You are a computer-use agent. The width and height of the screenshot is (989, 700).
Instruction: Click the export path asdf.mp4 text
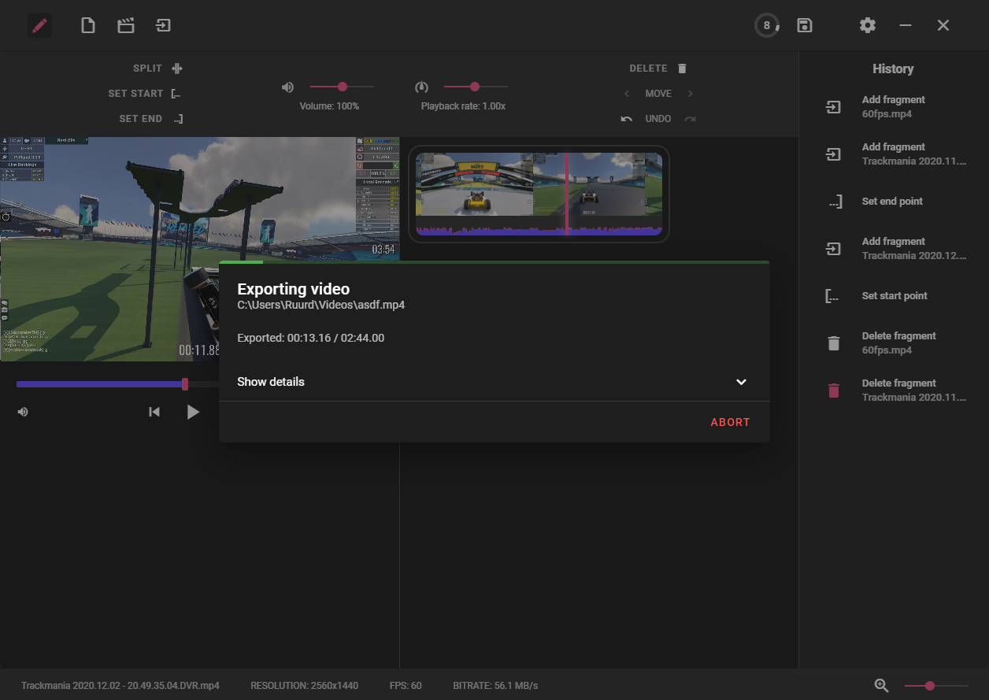pos(321,305)
